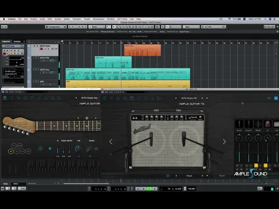Screen dimensions: 279x209
Task: Select the AGTC-PM teal clip
Action: tap(113, 62)
